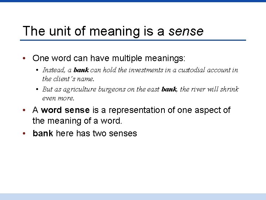Viewport: 266px width, 200px height.
Task: Click the light blue footer bar
Action: point(133,197)
